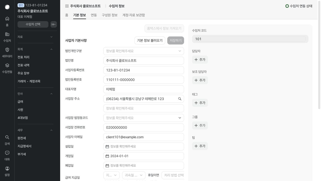Click the 사업자등록번호 input field
Image resolution: width=321 pixels, height=181 pixels.
point(144,70)
